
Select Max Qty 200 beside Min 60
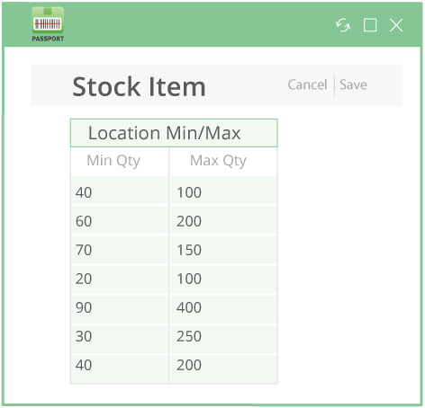[x=223, y=221]
